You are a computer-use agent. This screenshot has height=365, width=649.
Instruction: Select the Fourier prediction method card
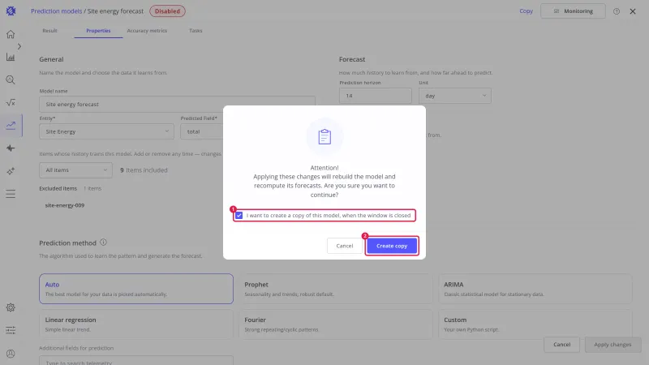(x=336, y=324)
